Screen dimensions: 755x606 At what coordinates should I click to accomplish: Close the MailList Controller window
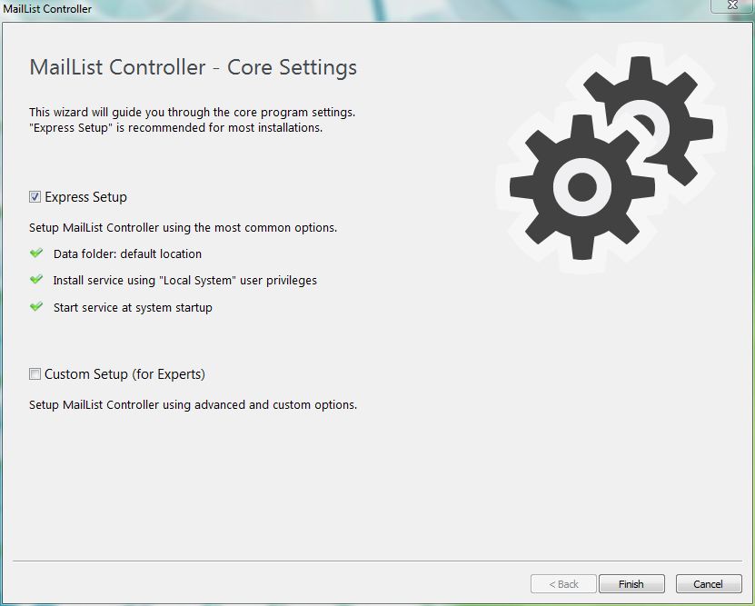pos(731,7)
